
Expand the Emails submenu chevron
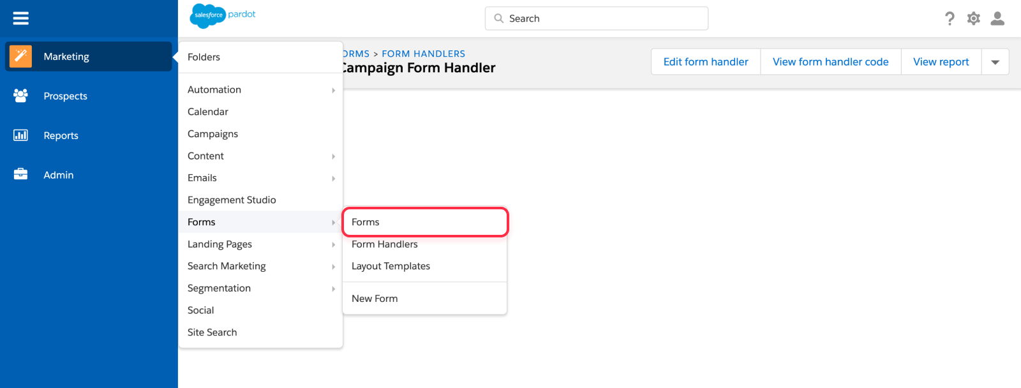tap(334, 178)
